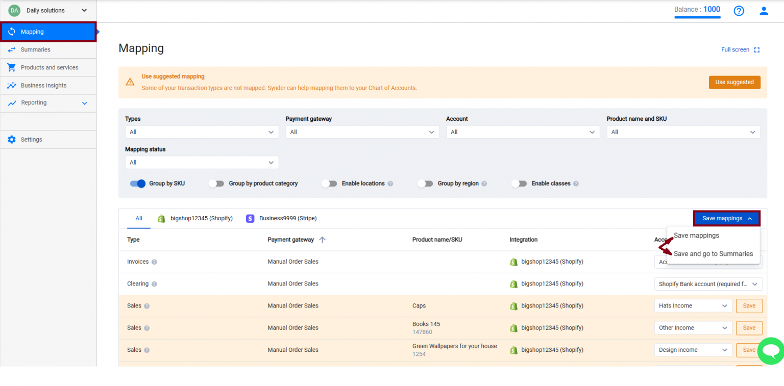Viewport: 784px width, 386px height.
Task: Disable the Group by SKU toggle
Action: [138, 183]
